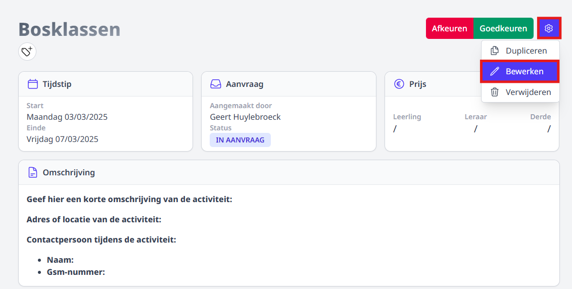Click the Gsm-nummer line in description
The height and width of the screenshot is (289, 572).
[76, 272]
